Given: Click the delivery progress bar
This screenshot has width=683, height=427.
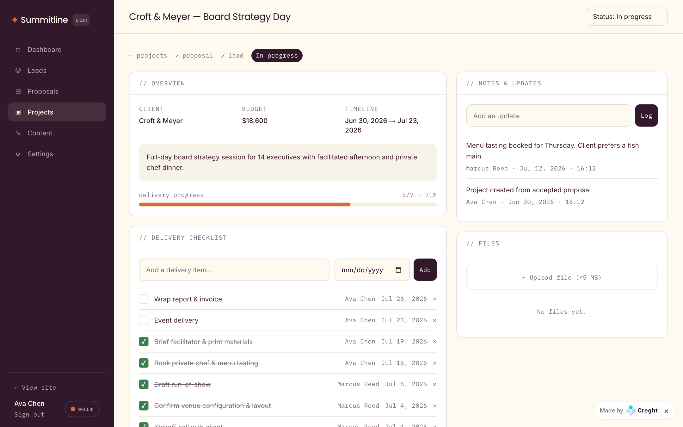Looking at the screenshot, I should click(288, 205).
